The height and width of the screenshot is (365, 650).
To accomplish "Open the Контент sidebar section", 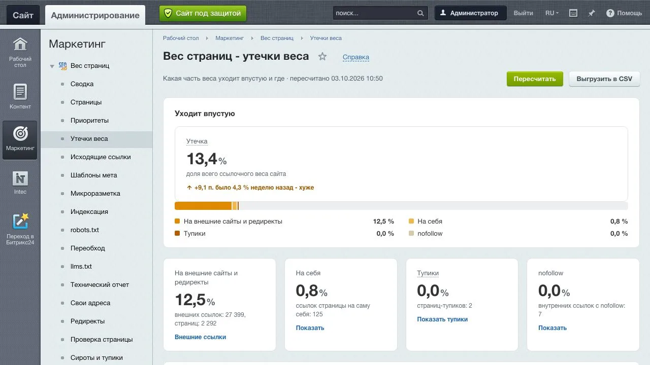I will pos(20,97).
